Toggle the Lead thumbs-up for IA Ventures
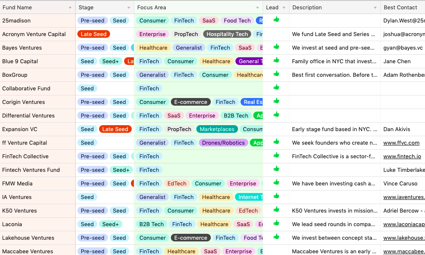Viewport: 425px width, 255px height. coord(276,196)
